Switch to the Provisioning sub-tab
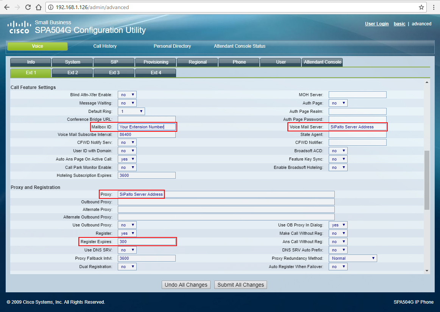This screenshot has height=312, width=440. (156, 62)
